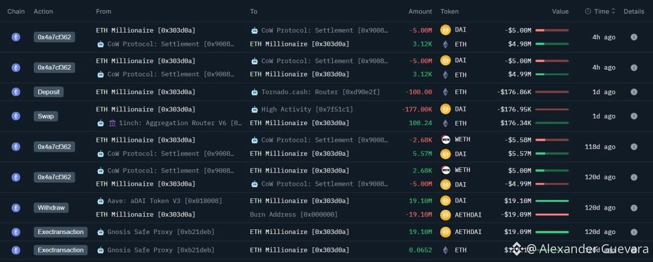Click the clock icon in the Time header
653x262 pixels.
[588, 11]
